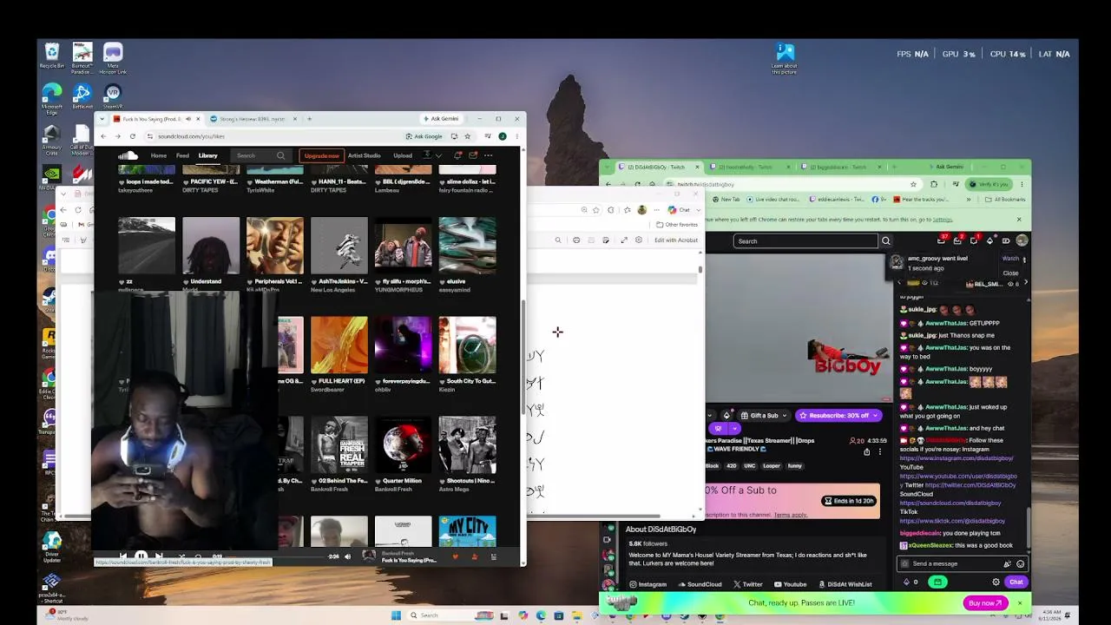Mute the SoundCloud player volume

pyautogui.click(x=348, y=556)
